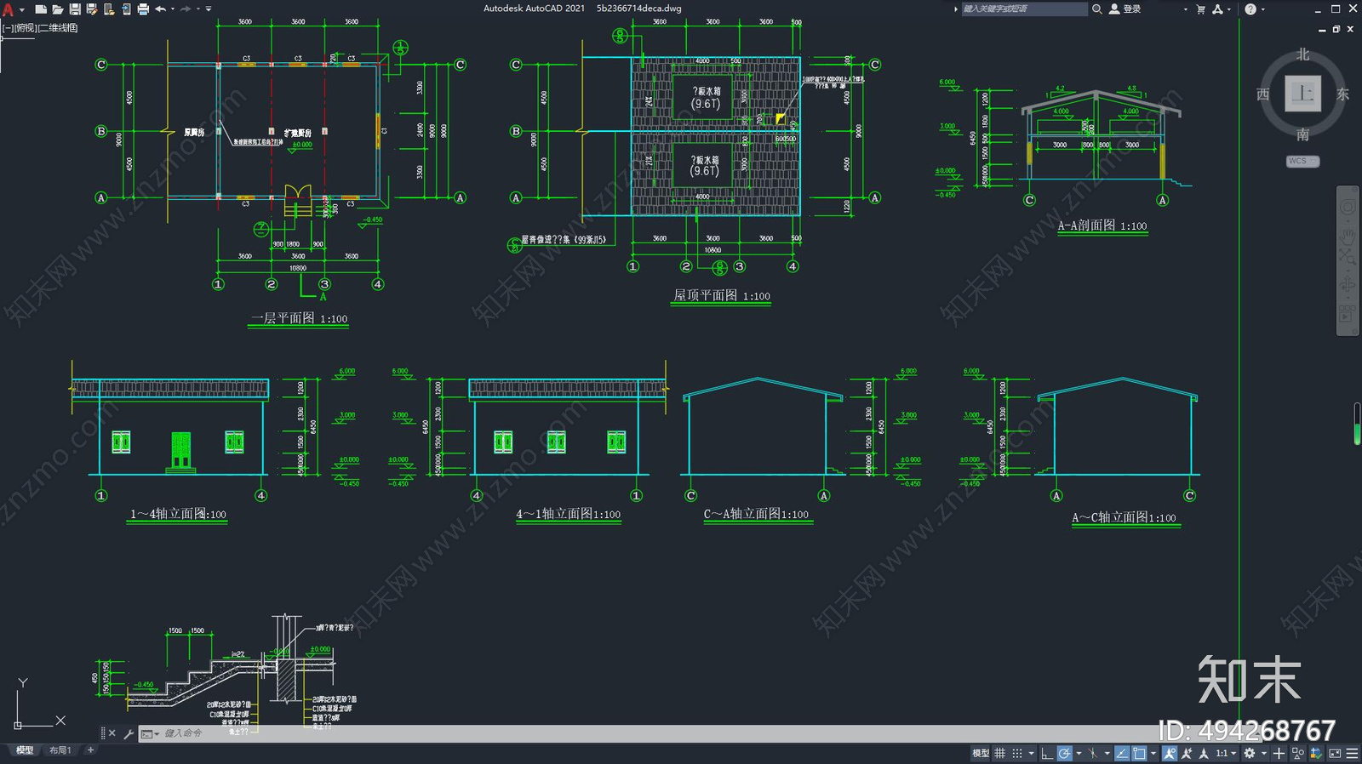The width and height of the screenshot is (1362, 764).
Task: Toggle ortho mode in status bar
Action: coord(1047,754)
